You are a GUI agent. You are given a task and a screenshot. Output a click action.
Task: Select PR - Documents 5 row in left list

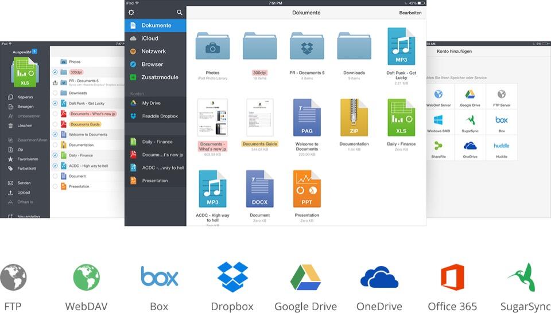pos(87,83)
